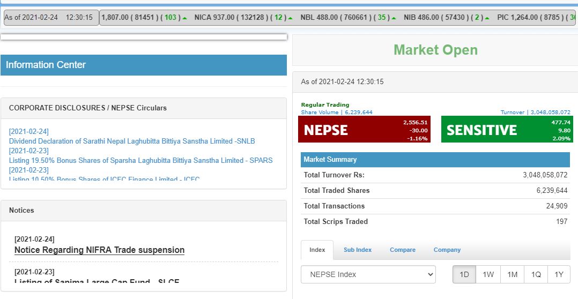Open Notice Regarding NIFRA Trade suspension
578x299 pixels.
(99, 250)
